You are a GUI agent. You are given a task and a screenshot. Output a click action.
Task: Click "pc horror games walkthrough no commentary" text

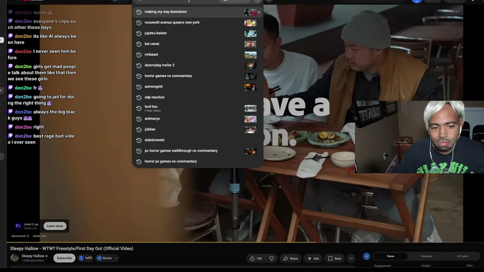click(x=181, y=151)
